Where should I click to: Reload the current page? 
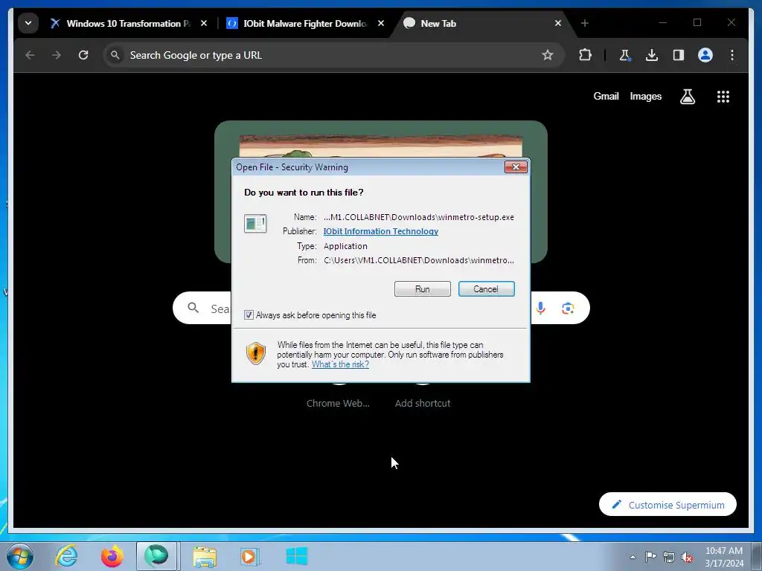83,55
